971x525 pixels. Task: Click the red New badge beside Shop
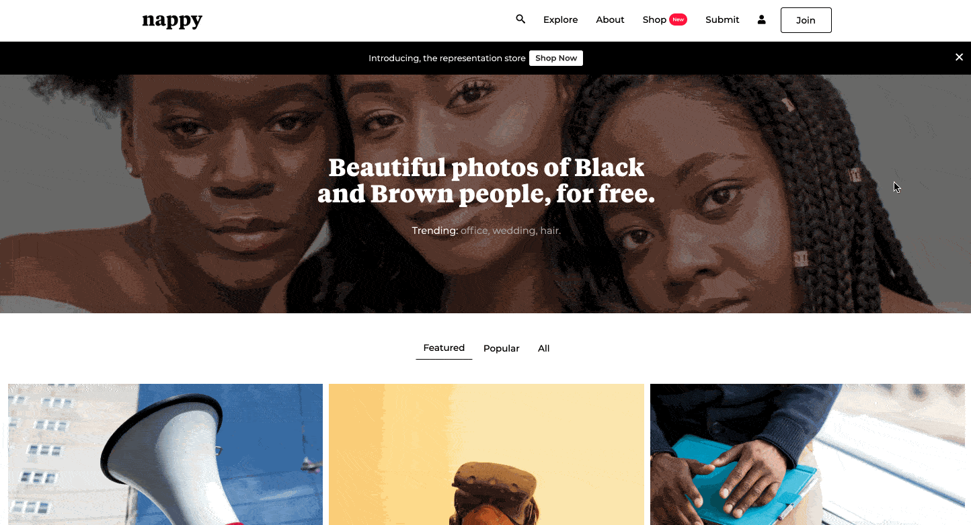[x=678, y=19]
